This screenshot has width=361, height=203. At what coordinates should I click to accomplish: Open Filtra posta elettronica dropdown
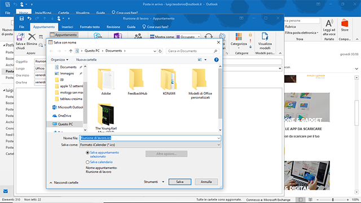pyautogui.click(x=301, y=33)
